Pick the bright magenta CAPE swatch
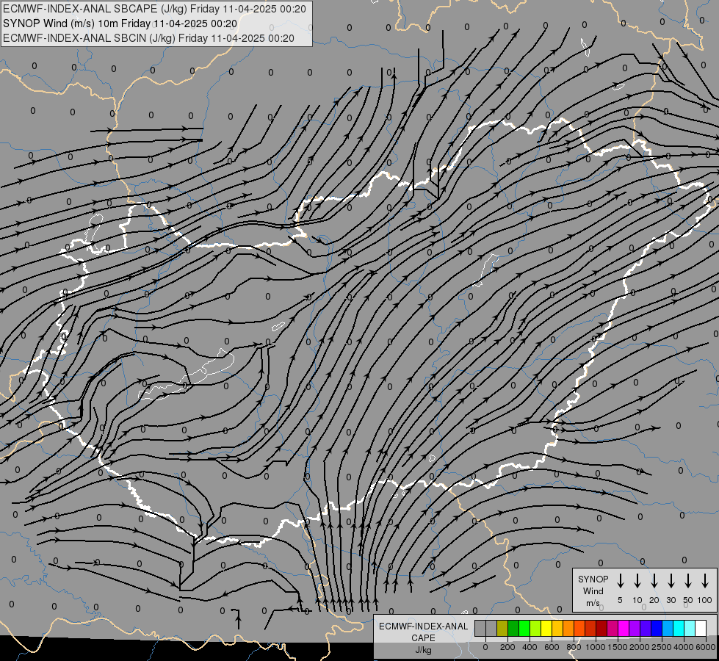The height and width of the screenshot is (661, 719). [x=624, y=628]
